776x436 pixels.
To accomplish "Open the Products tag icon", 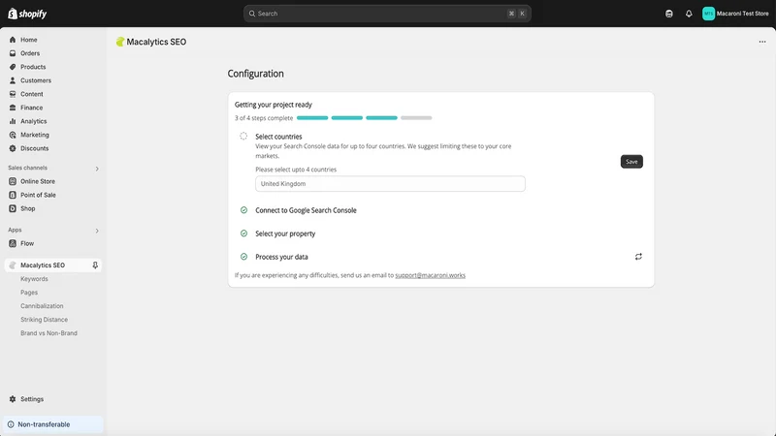I will tap(13, 67).
